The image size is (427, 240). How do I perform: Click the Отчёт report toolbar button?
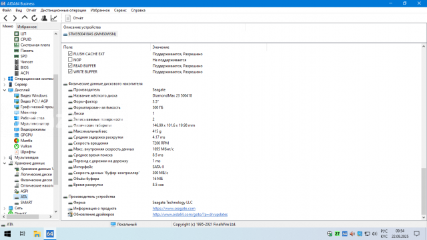coord(74,18)
